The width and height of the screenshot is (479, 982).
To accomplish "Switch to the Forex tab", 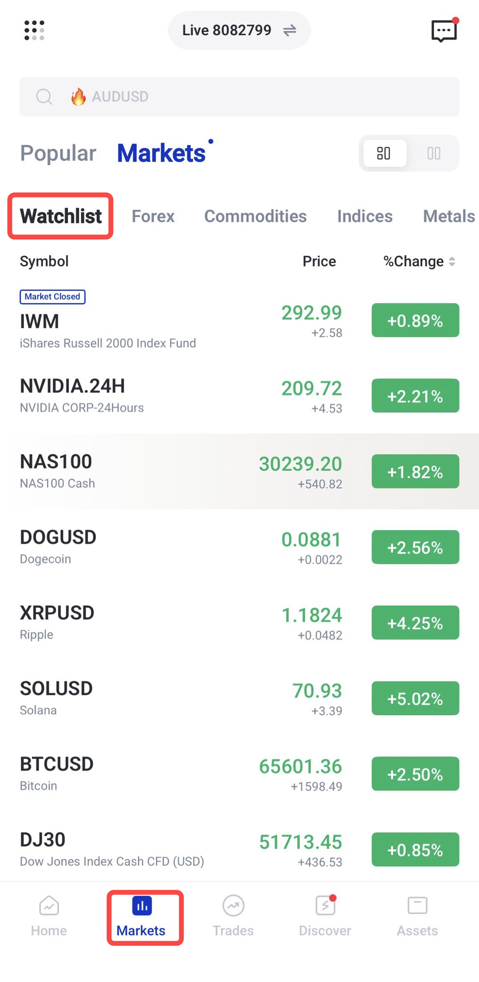I will [153, 216].
